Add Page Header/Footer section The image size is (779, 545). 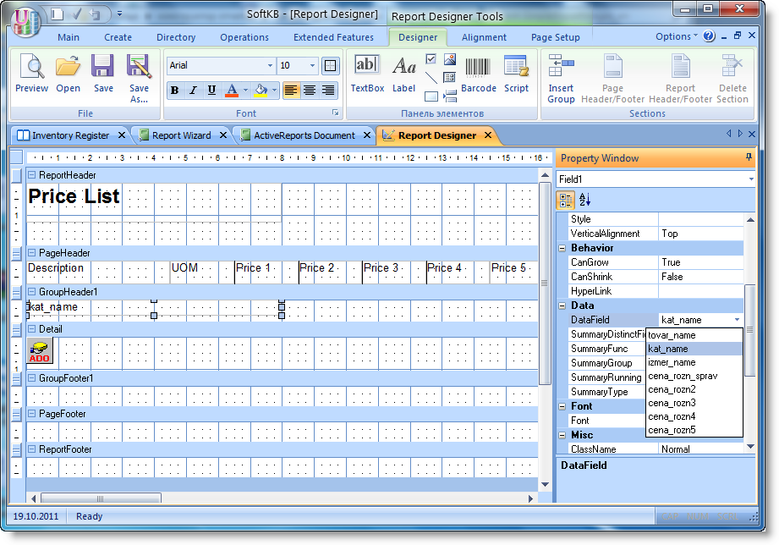tap(612, 78)
